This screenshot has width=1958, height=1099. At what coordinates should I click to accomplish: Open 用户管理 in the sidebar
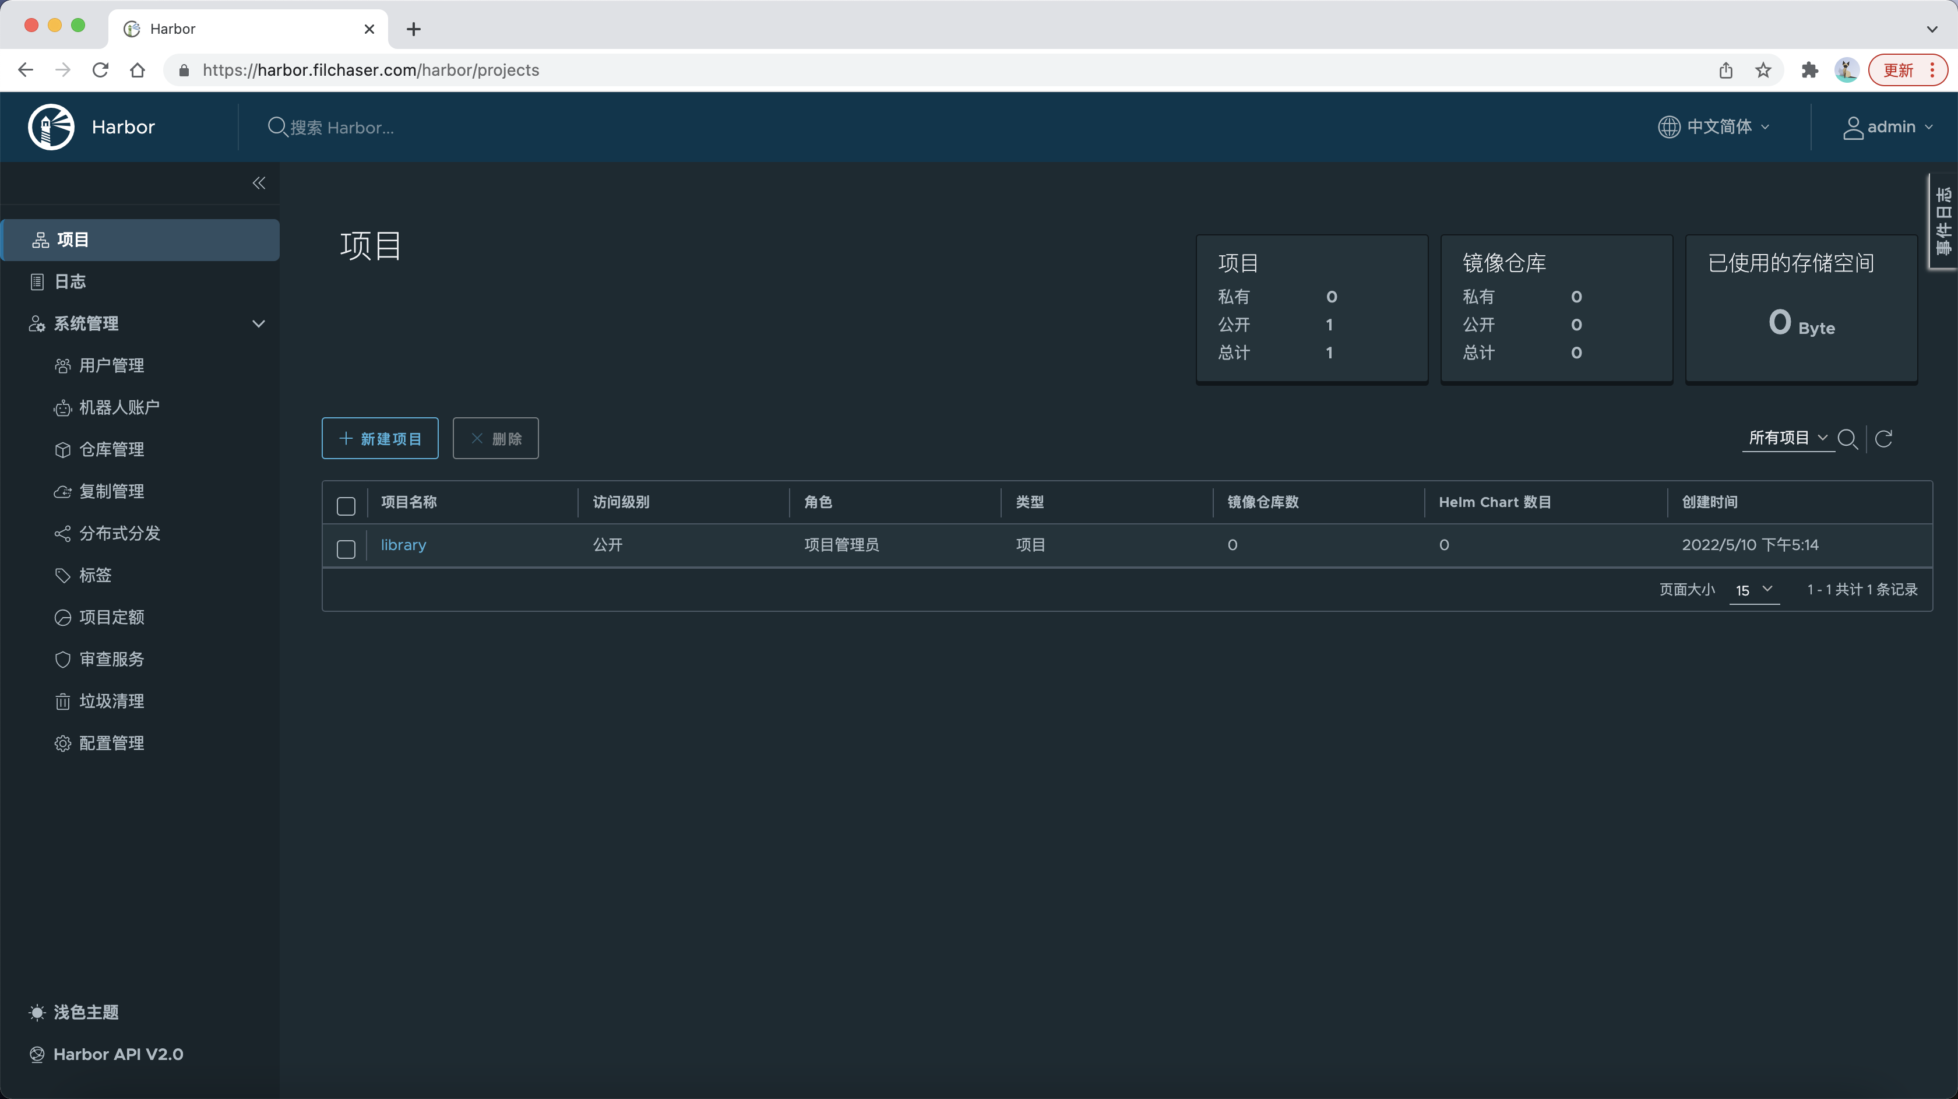tap(111, 365)
